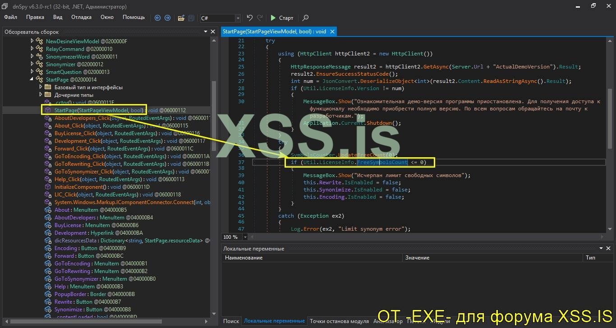616x328 pixels.
Task: Collapse the StartPage class node
Action: 32,79
